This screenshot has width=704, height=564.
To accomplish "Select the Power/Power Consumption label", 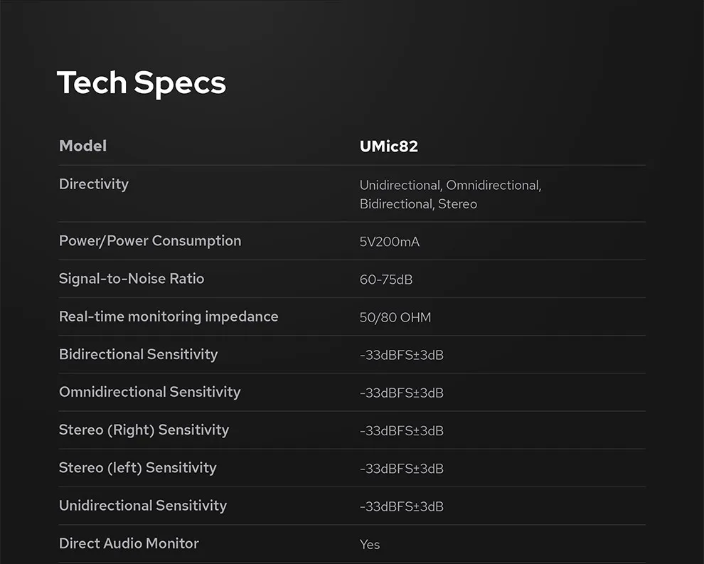I will 150,240.
